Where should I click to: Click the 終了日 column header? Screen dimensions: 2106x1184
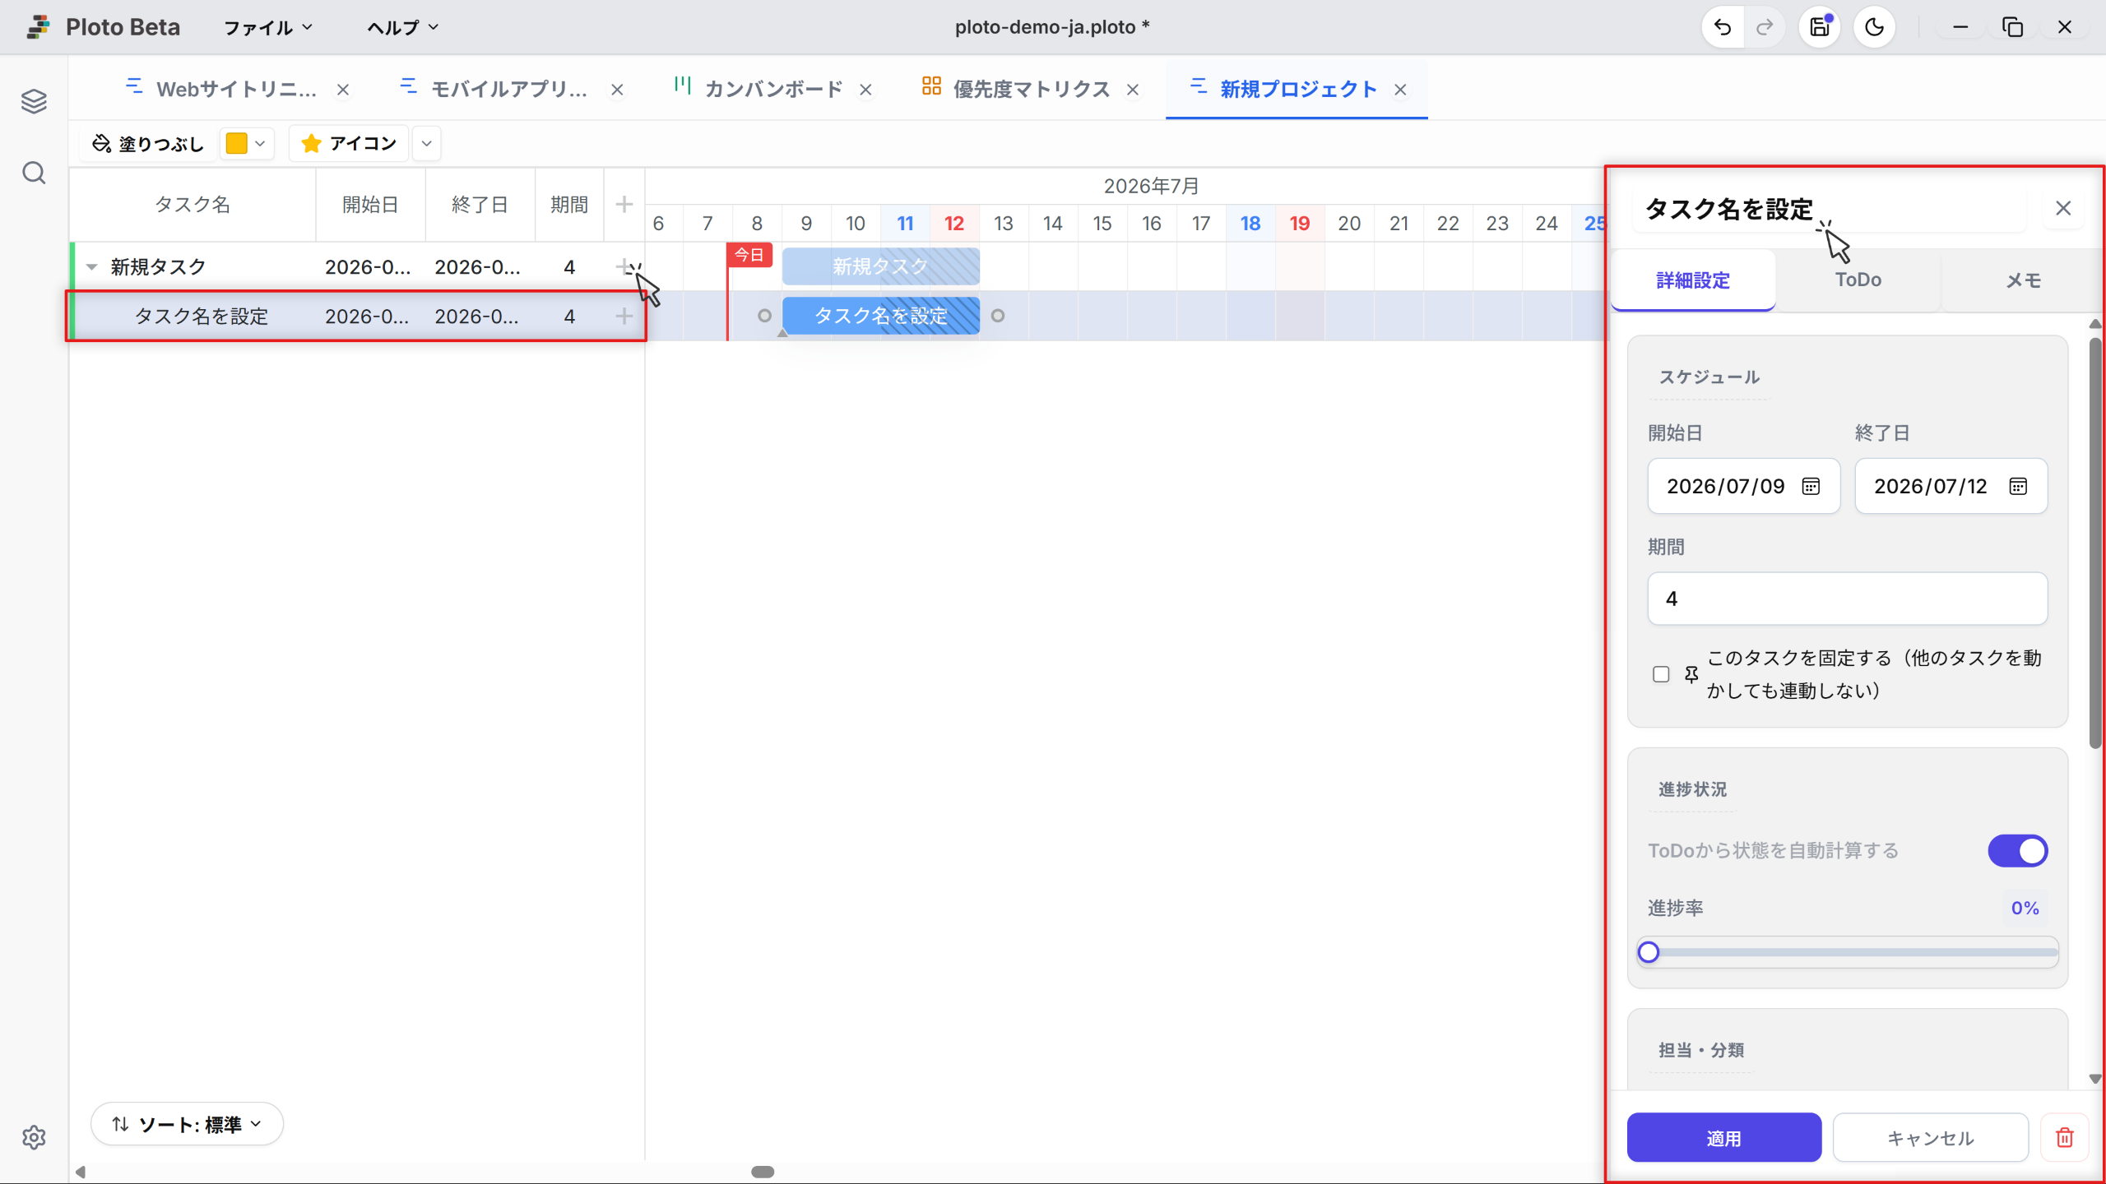coord(480,204)
